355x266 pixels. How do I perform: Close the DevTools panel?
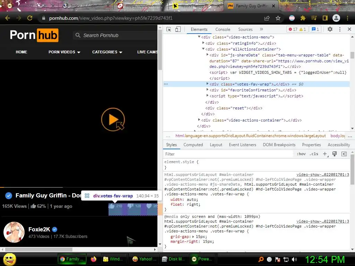tap(349, 29)
